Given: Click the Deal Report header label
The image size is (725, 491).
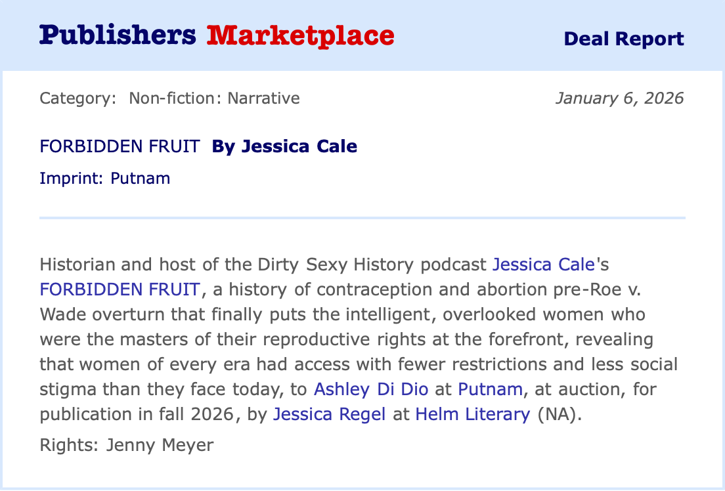Looking at the screenshot, I should [x=623, y=39].
